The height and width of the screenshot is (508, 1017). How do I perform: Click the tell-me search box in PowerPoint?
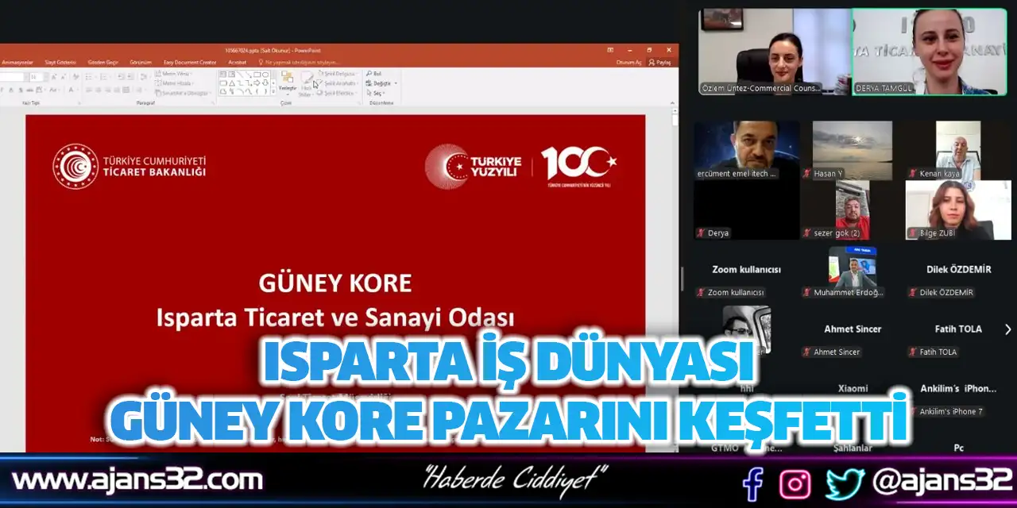click(300, 62)
